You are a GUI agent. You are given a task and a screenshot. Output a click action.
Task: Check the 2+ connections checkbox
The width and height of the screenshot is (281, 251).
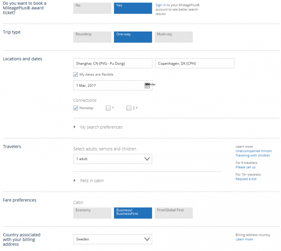[x=129, y=108]
